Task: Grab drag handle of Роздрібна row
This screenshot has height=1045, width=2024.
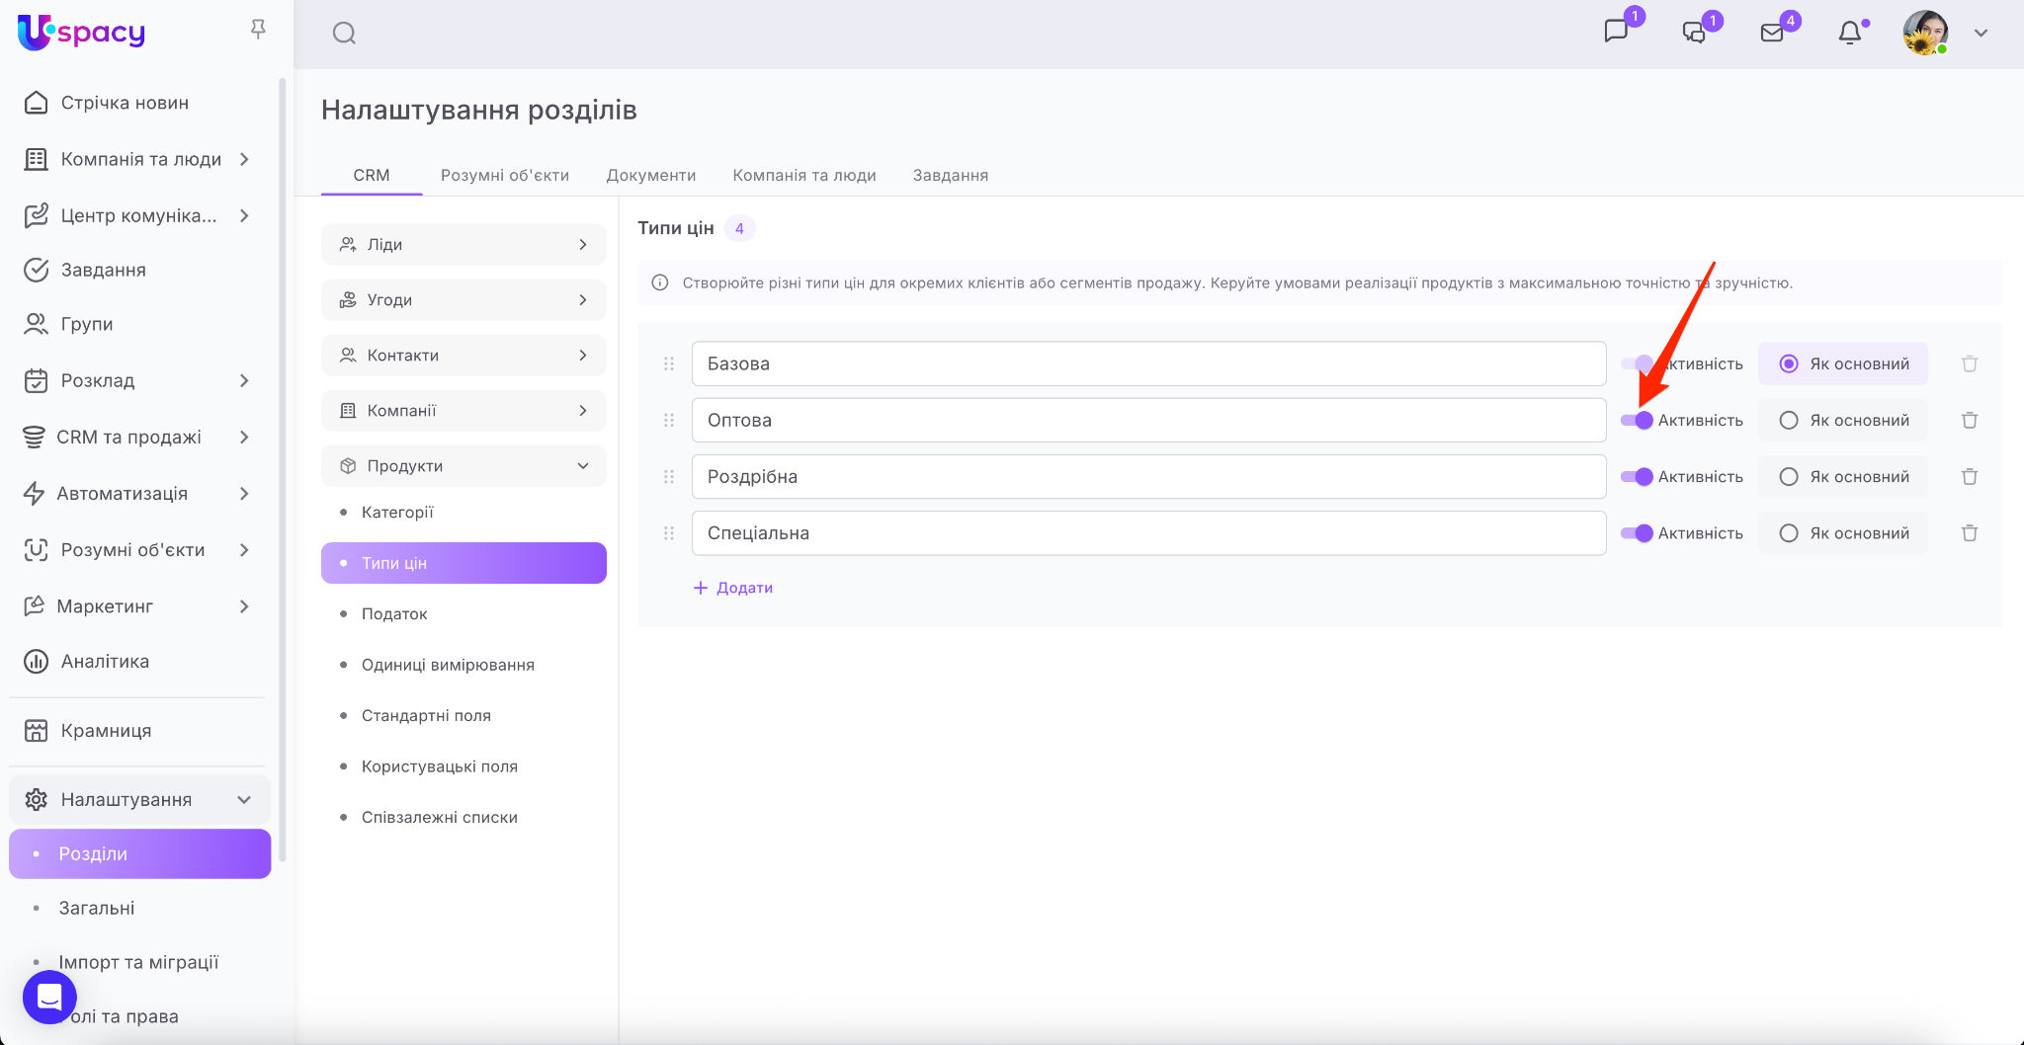Action: coord(669,477)
